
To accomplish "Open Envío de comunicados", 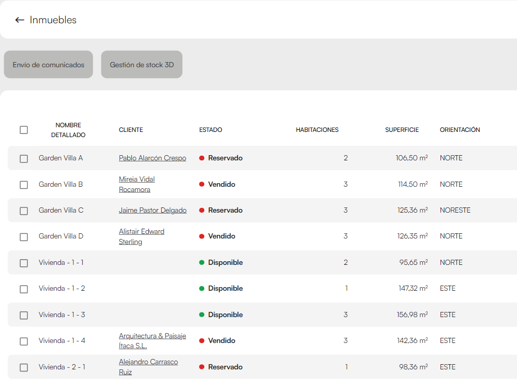I will tap(49, 64).
